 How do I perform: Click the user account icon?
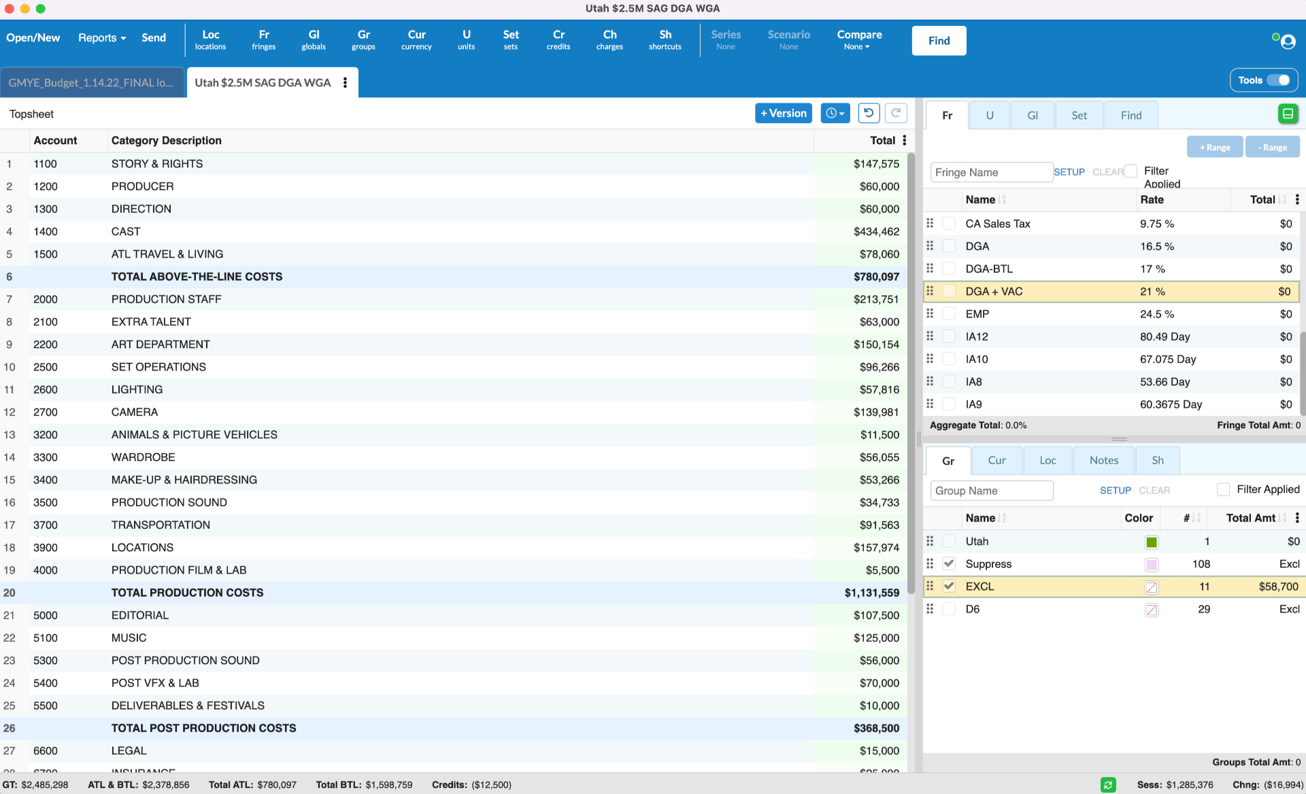[1287, 42]
